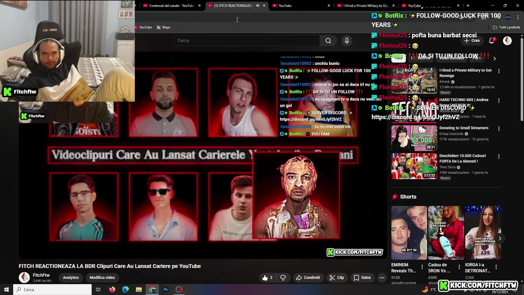Open the Theo Zeciu channel name

click(x=447, y=167)
